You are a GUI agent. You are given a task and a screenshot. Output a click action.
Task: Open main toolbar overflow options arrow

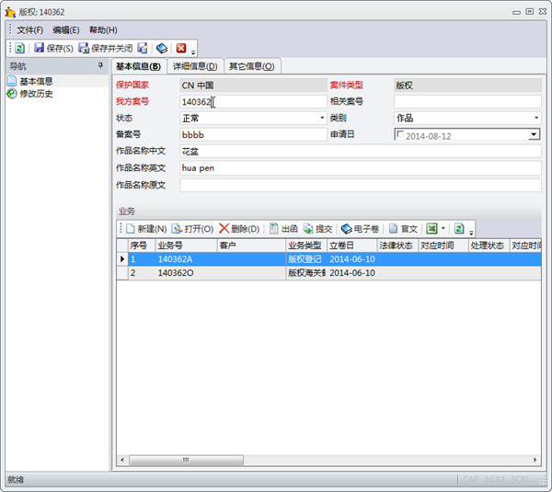point(193,52)
